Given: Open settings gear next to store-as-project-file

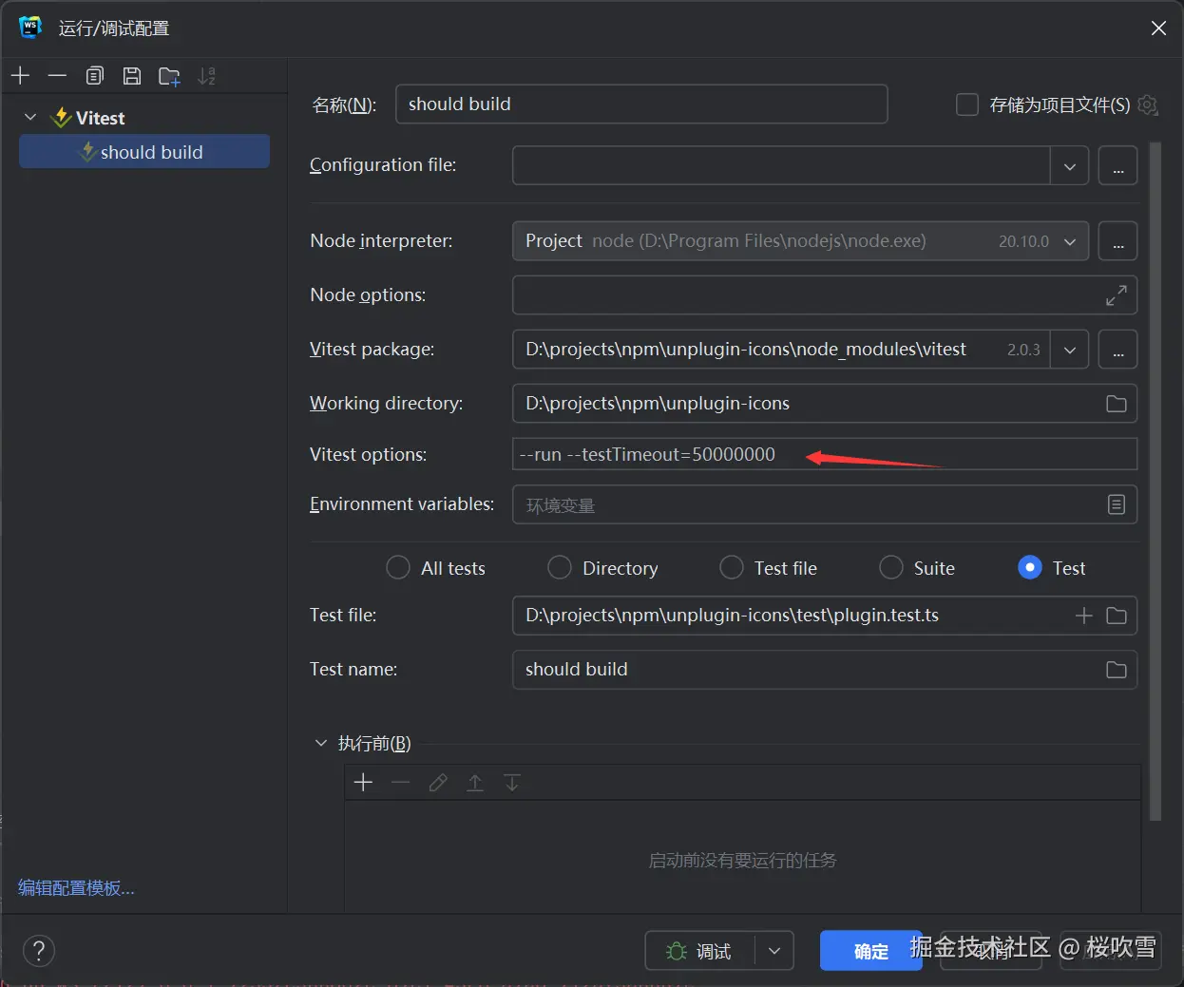Looking at the screenshot, I should pyautogui.click(x=1148, y=104).
